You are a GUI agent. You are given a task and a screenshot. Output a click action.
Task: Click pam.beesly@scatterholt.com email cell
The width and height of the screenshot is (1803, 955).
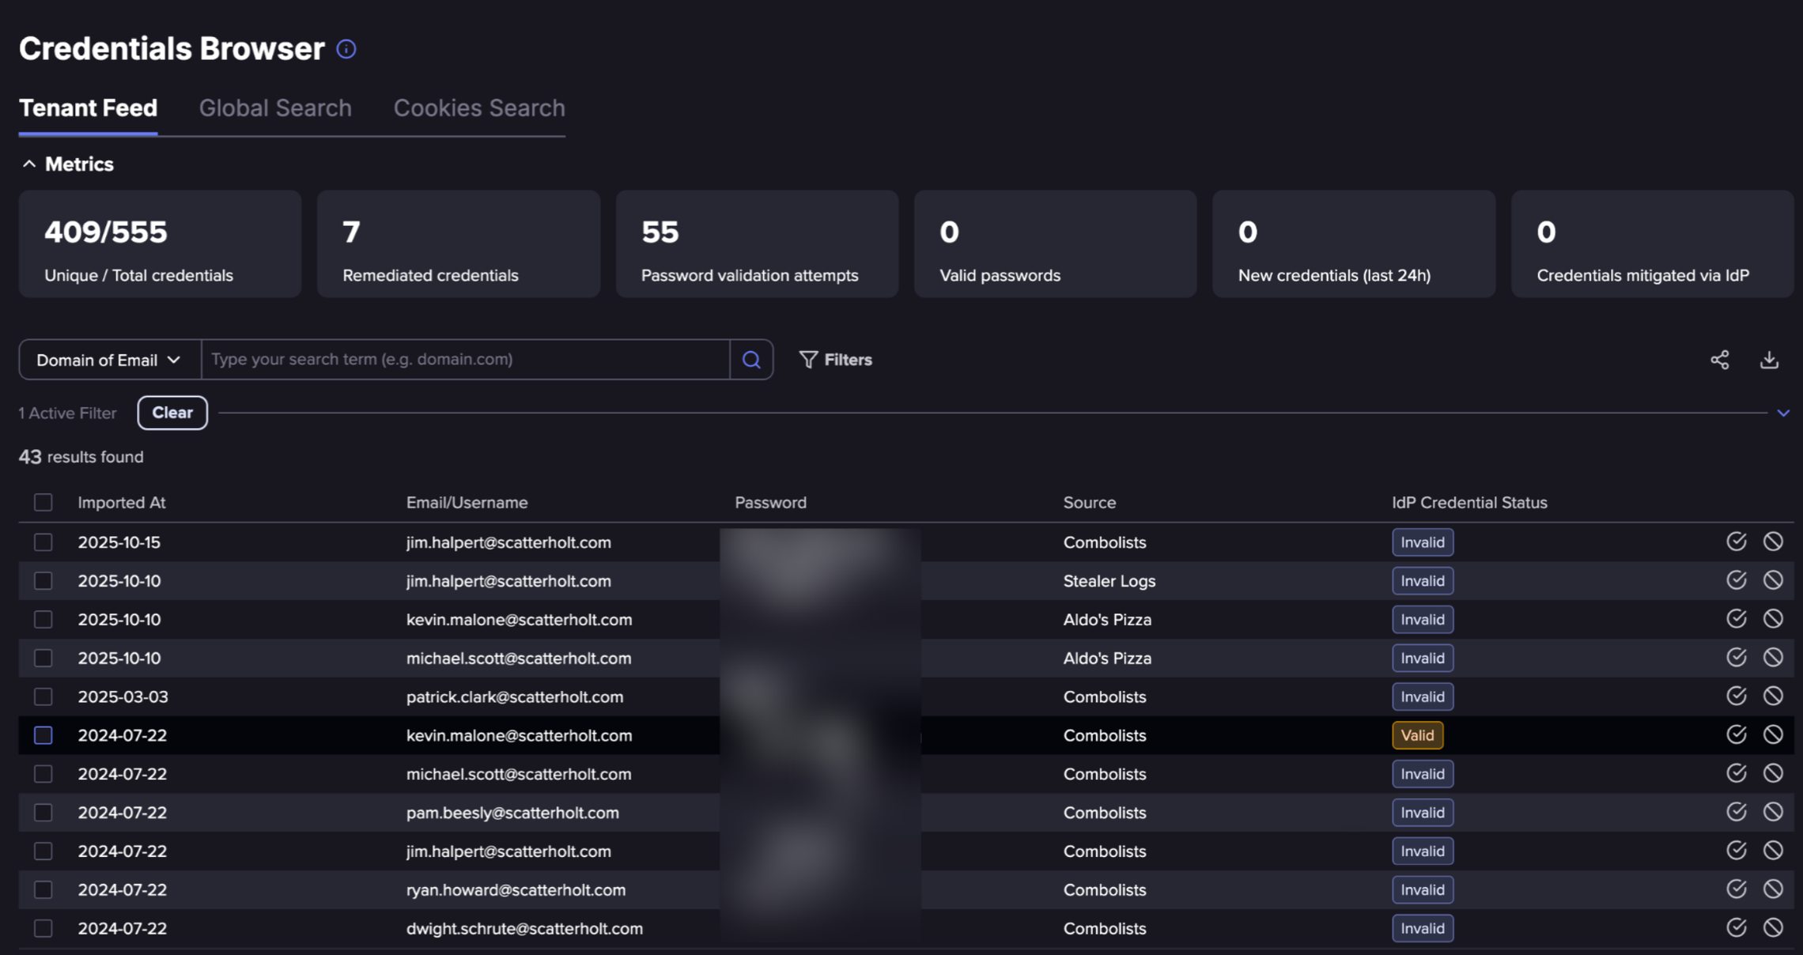coord(512,813)
